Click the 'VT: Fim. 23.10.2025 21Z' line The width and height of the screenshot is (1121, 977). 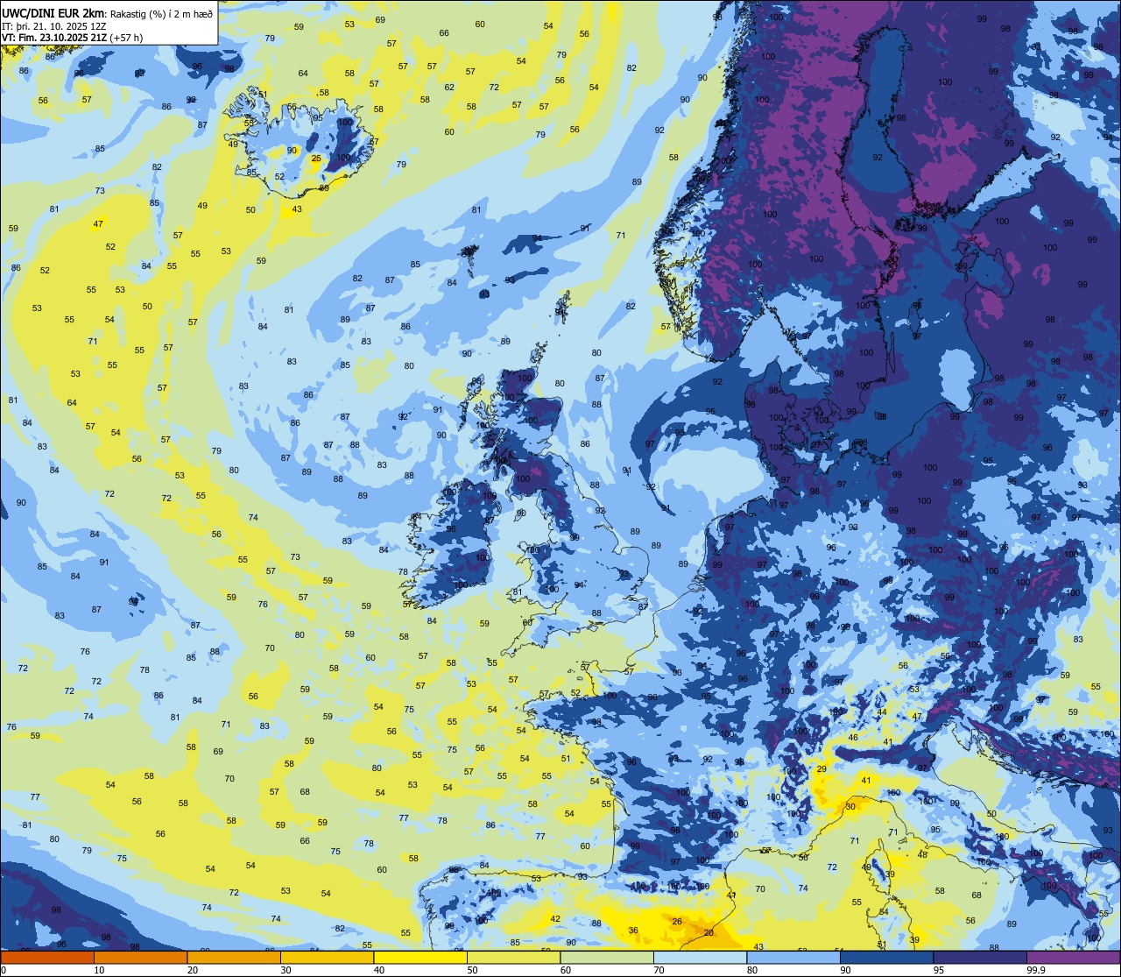coord(53,38)
